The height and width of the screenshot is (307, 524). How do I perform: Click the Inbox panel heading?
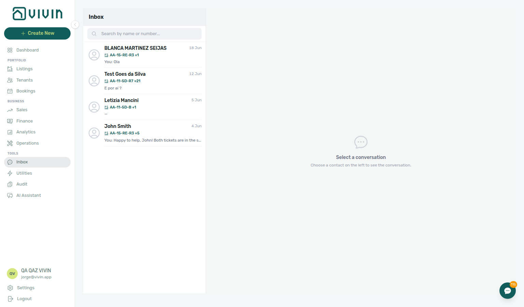coord(96,17)
